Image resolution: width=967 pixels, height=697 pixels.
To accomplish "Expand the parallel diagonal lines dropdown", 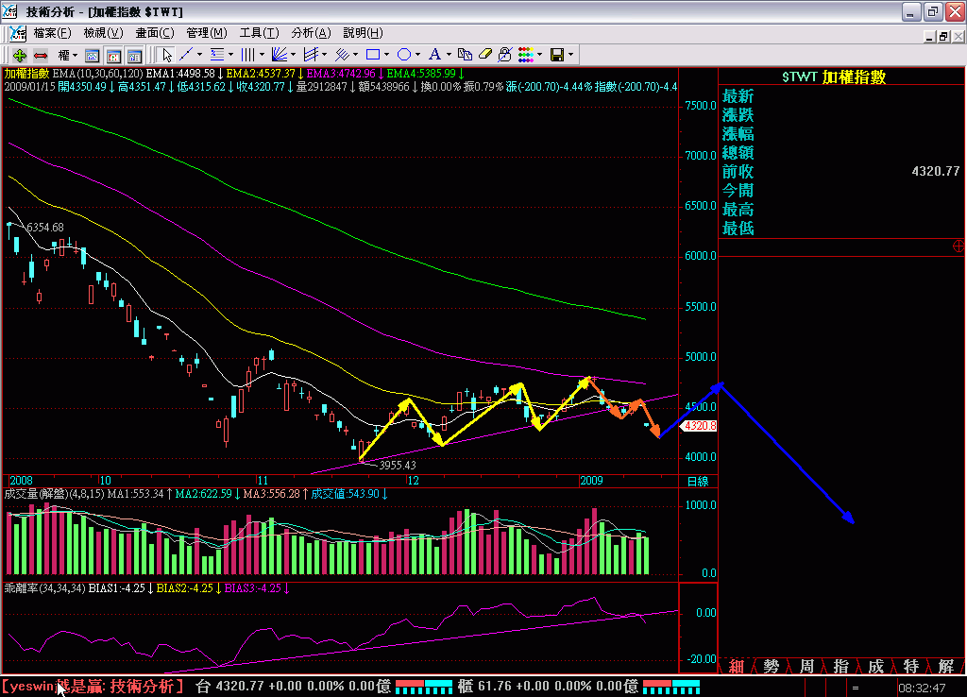I will pyautogui.click(x=355, y=55).
